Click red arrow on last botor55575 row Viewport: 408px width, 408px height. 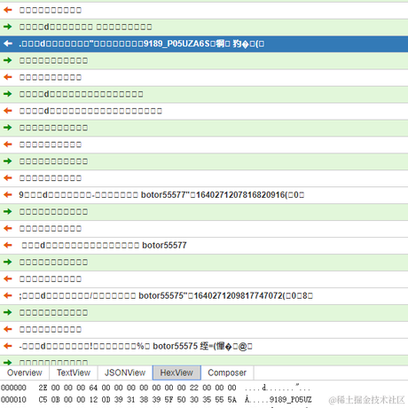pyautogui.click(x=8, y=346)
